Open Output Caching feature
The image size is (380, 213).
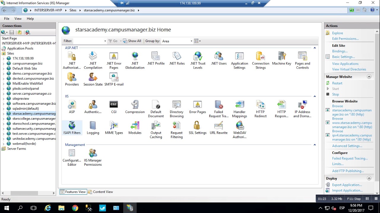(156, 130)
